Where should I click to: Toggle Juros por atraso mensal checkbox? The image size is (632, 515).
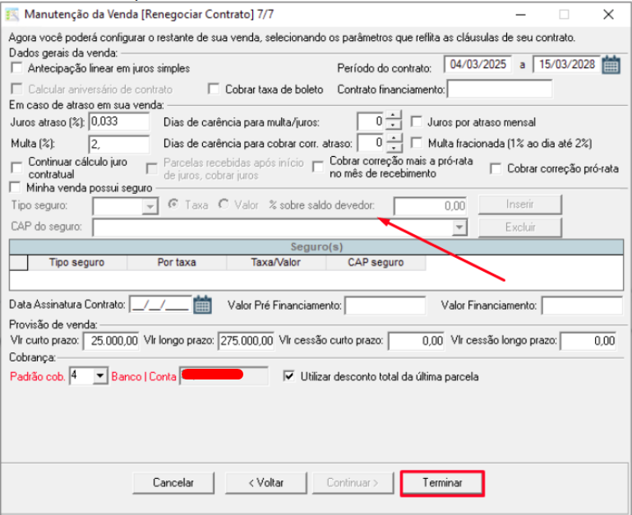(416, 122)
